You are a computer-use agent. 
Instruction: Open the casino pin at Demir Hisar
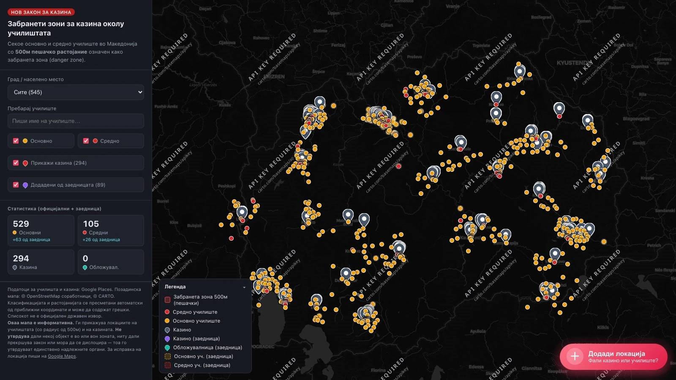pyautogui.click(x=346, y=274)
